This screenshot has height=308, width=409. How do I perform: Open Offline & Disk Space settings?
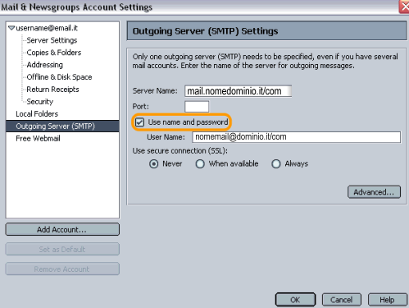(x=59, y=77)
